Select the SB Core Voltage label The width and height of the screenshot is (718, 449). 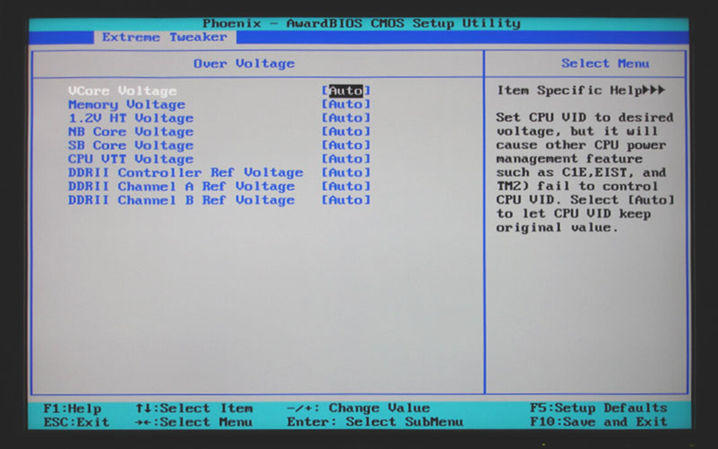click(131, 146)
